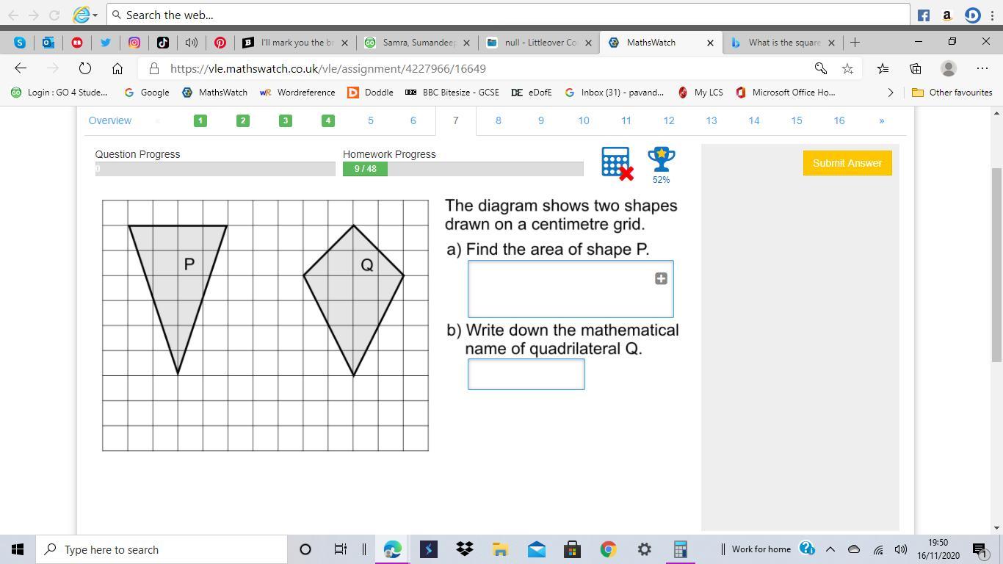Click the address bar URL
1003x564 pixels.
pyautogui.click(x=328, y=68)
